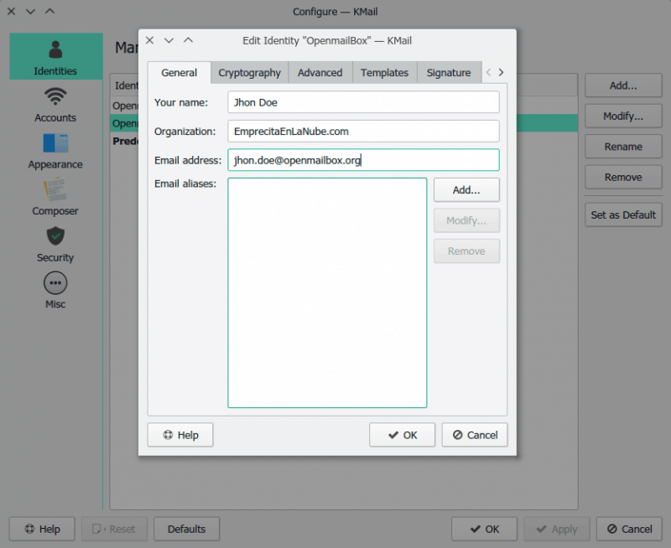Restore Defaults in the Configure window

(186, 529)
